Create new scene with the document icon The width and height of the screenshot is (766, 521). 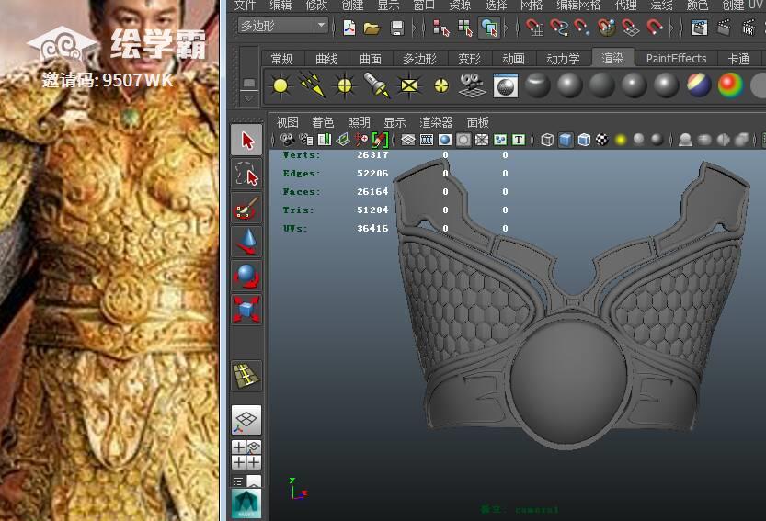point(349,28)
